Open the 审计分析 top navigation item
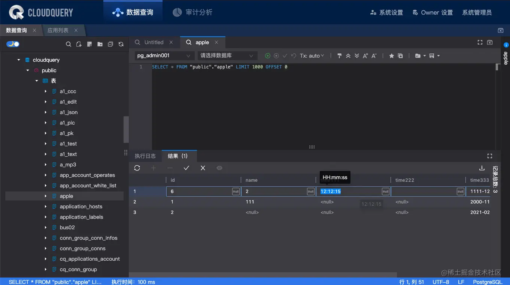The image size is (510, 285). pyautogui.click(x=192, y=12)
